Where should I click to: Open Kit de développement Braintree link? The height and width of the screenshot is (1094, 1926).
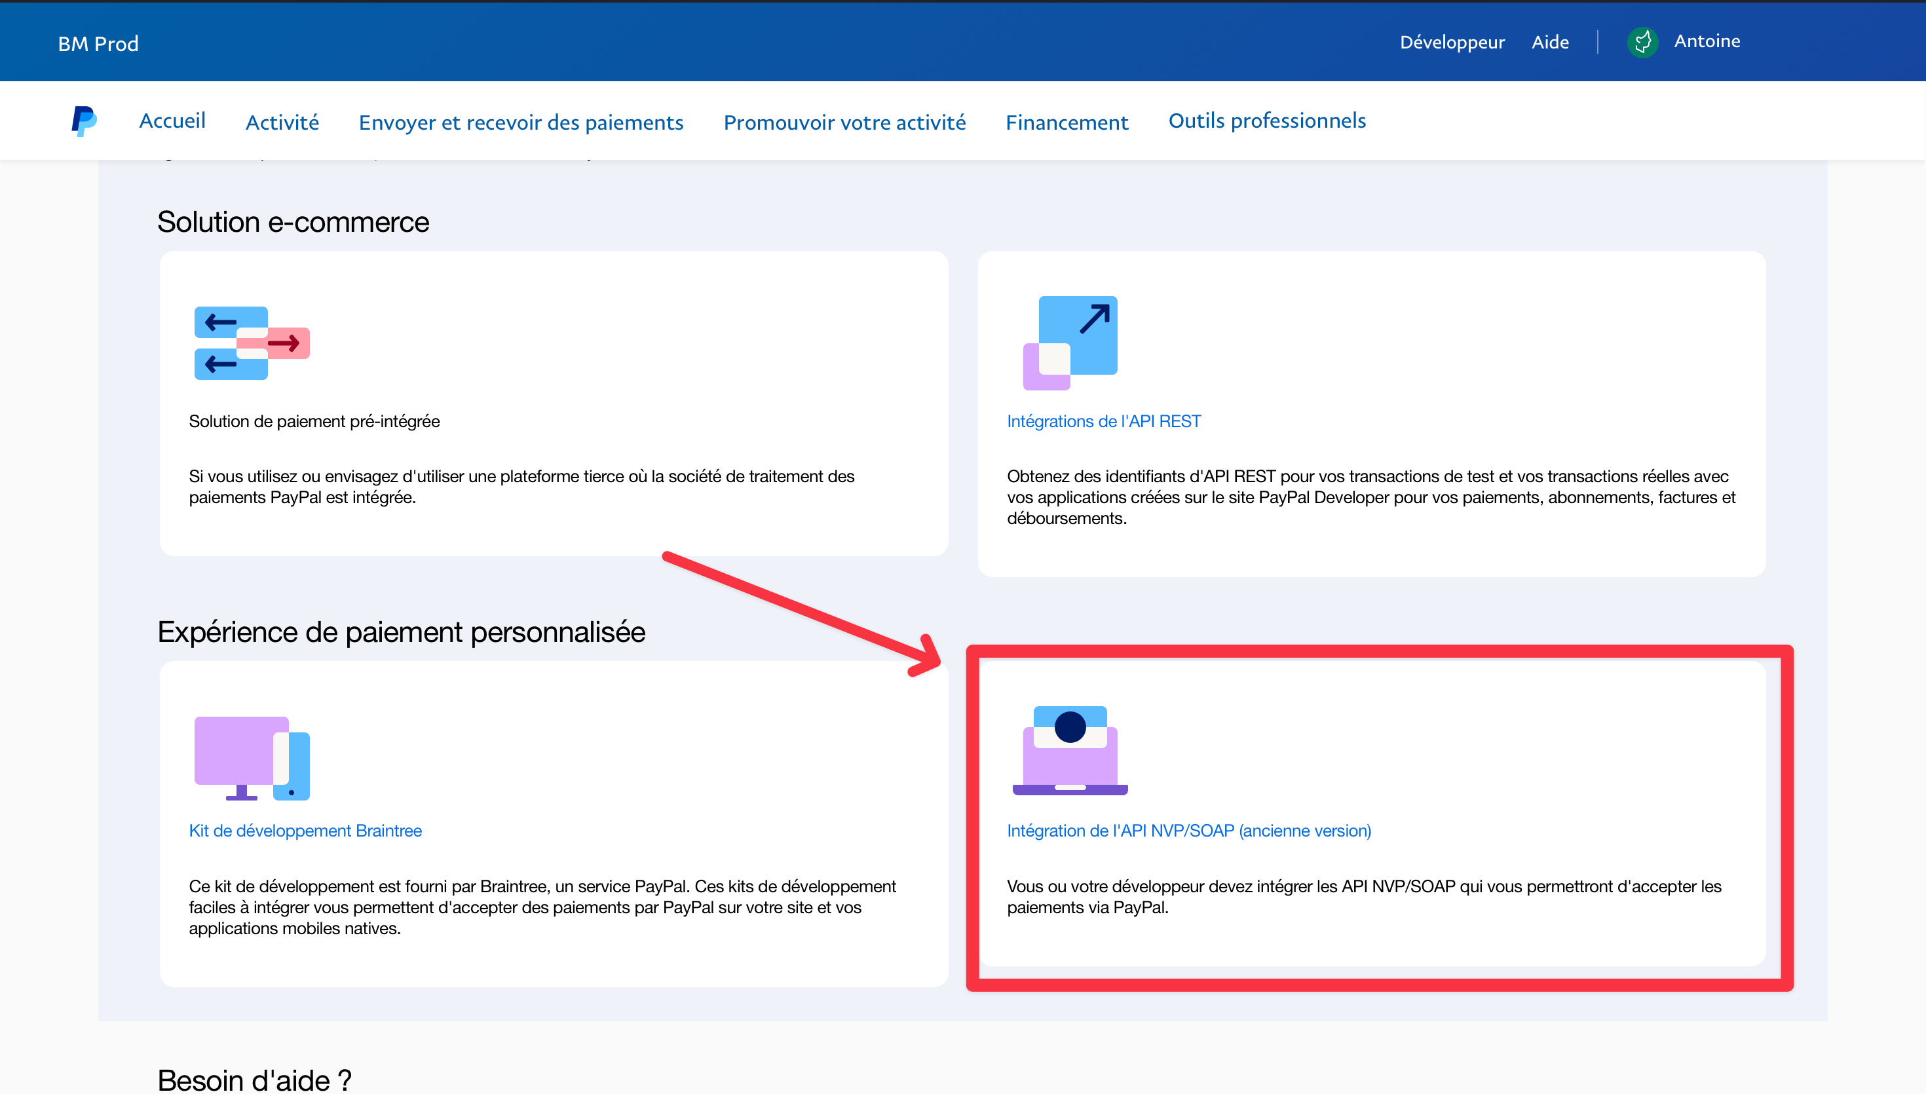pos(305,831)
